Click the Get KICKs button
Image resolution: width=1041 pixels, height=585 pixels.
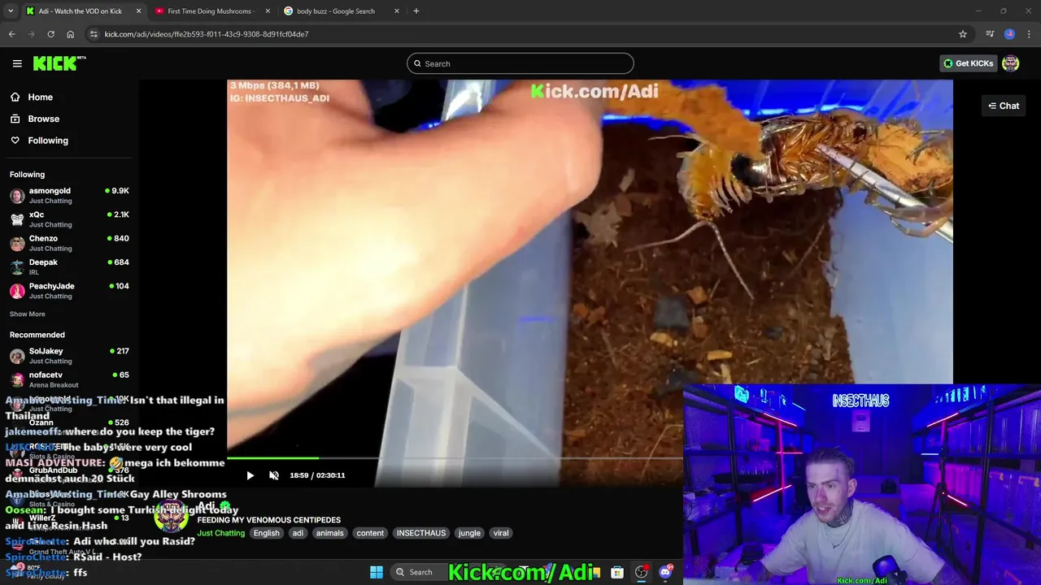coord(968,63)
